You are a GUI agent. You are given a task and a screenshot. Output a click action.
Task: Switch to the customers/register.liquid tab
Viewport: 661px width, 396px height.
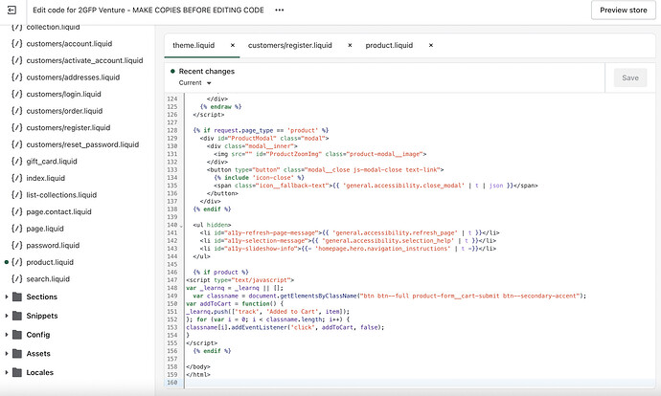point(291,45)
